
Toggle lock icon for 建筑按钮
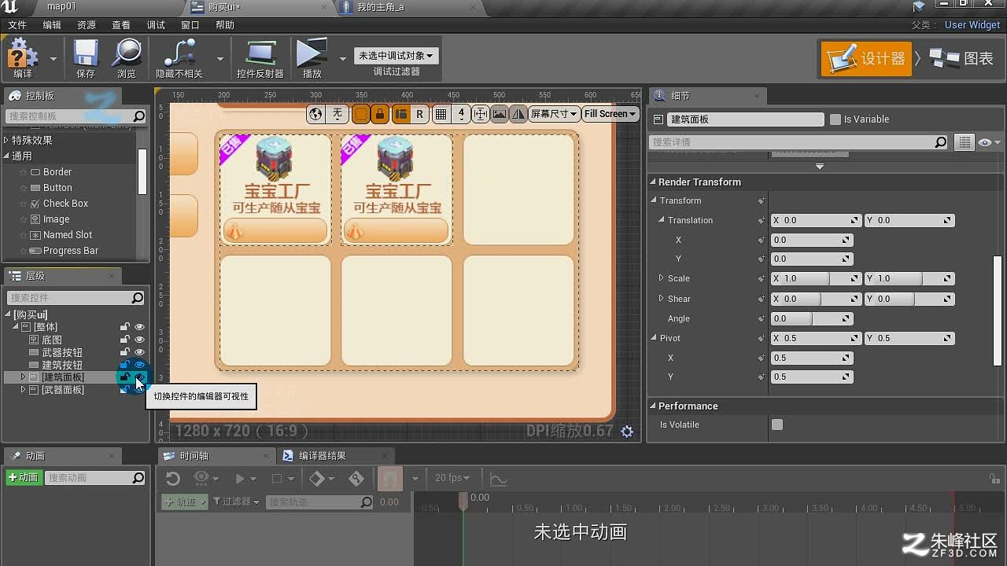[124, 365]
